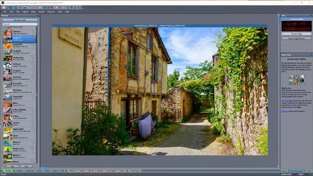Toggle the checkbox on Glamour preset
The width and height of the screenshot is (313, 176).
33,30
